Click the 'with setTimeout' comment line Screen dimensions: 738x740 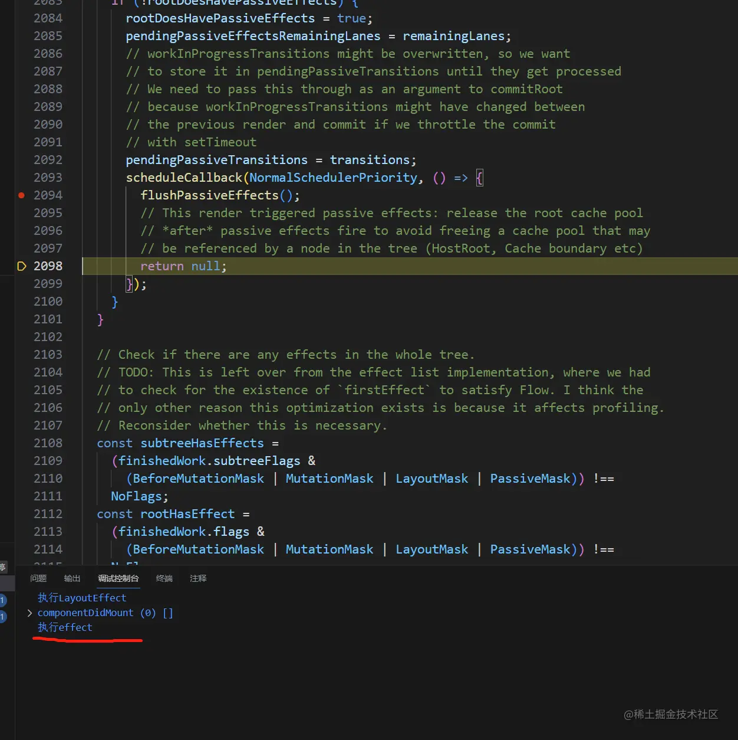[x=191, y=142]
